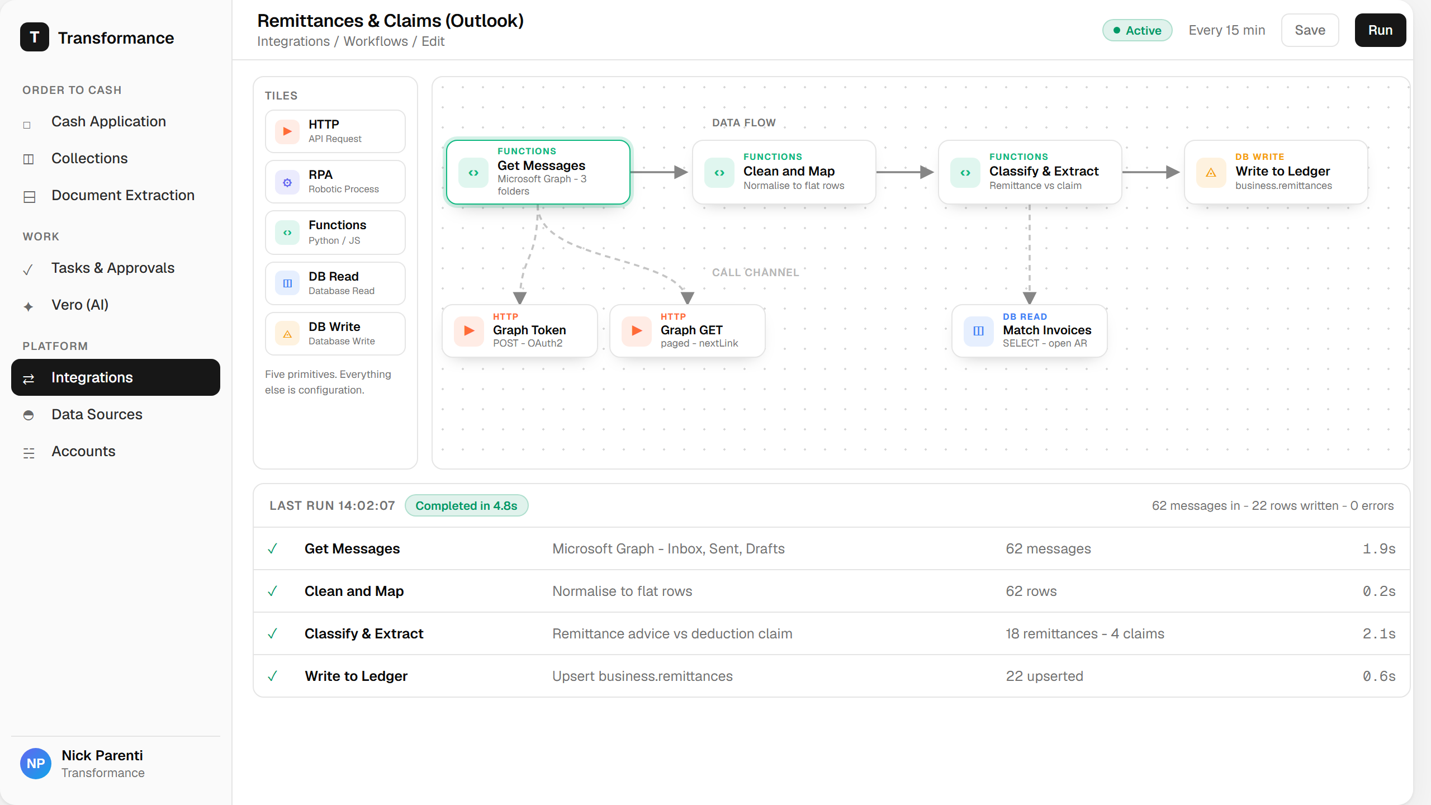Select Integrations in sidebar

tap(116, 377)
